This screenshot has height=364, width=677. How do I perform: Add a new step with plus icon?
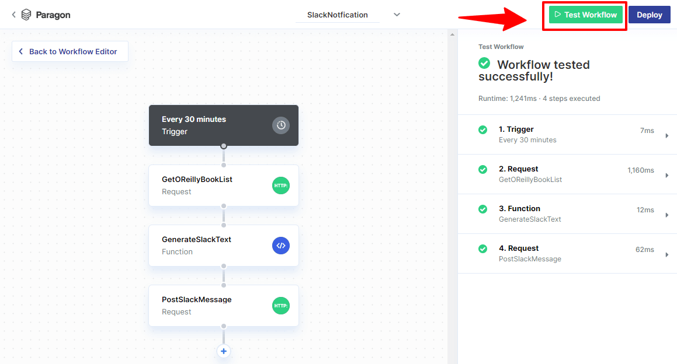point(224,351)
